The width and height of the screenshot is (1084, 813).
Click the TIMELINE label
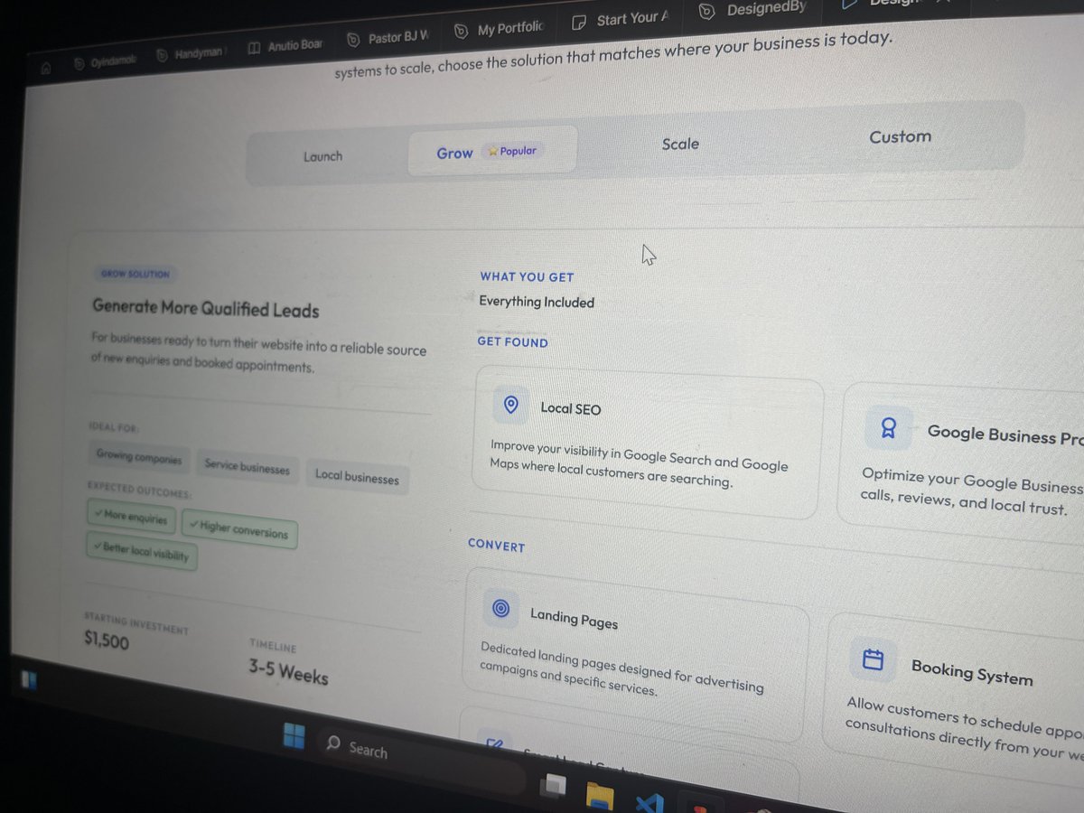click(x=272, y=646)
